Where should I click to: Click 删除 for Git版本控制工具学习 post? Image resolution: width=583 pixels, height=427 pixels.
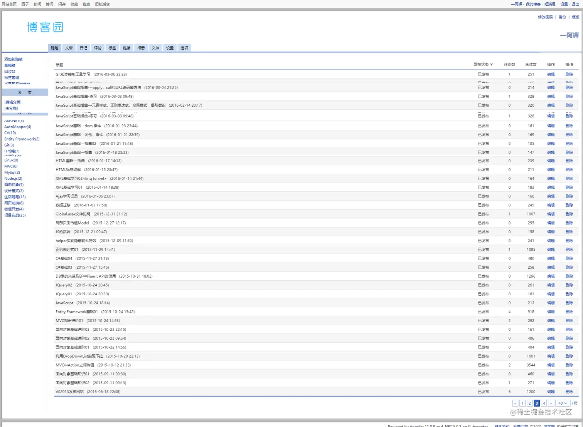(x=569, y=74)
